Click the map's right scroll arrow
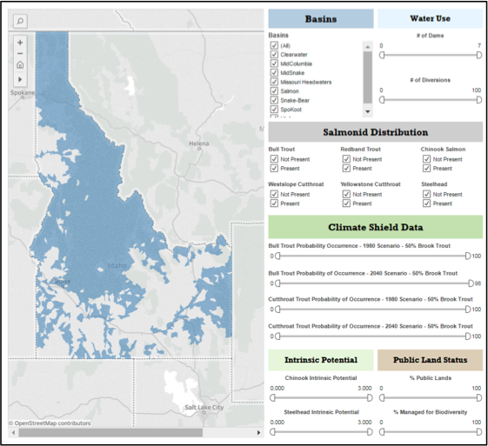 coord(258,433)
